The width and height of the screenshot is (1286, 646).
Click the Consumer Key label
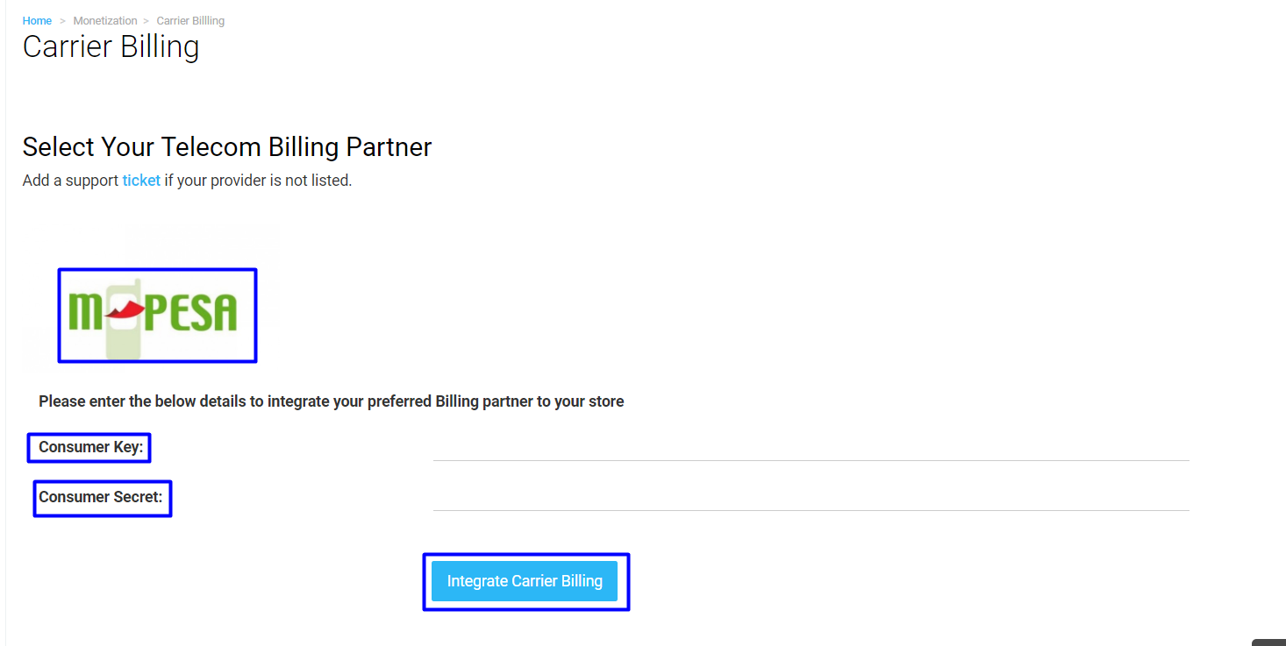pyautogui.click(x=90, y=447)
